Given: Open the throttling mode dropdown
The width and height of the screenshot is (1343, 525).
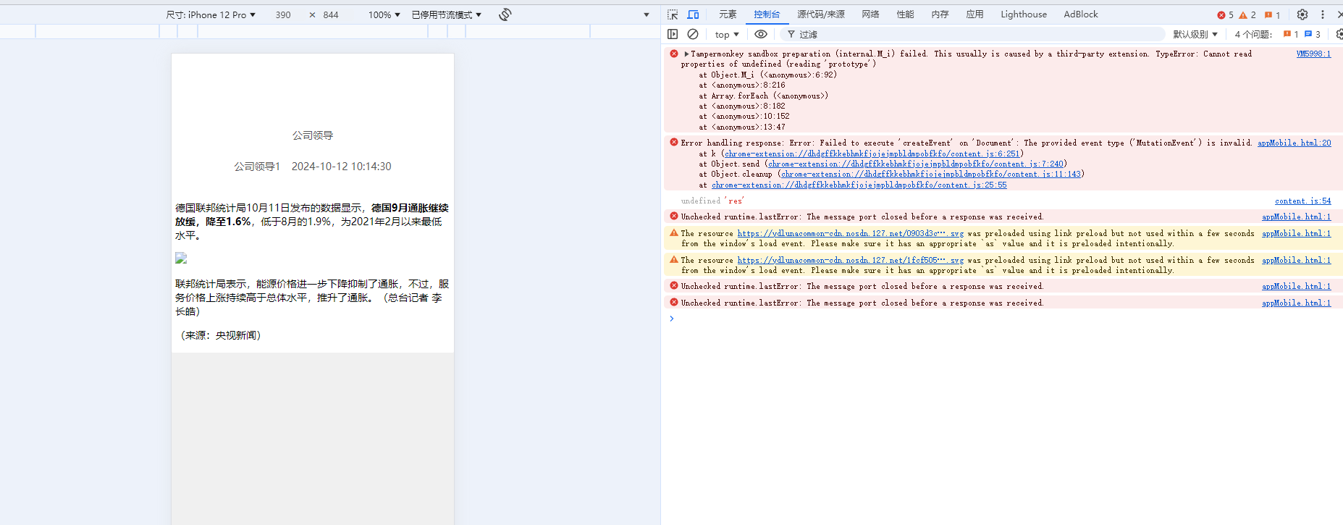Looking at the screenshot, I should pos(446,14).
